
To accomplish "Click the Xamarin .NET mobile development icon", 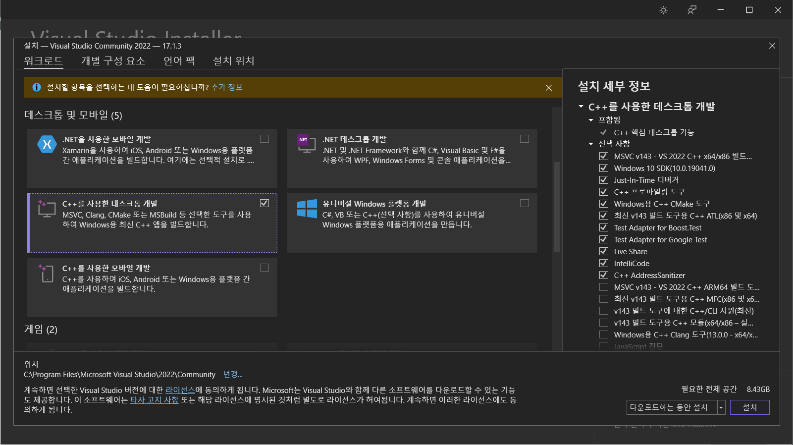I will 47,144.
